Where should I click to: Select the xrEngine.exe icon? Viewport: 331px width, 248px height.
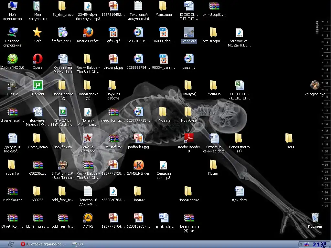(315, 86)
